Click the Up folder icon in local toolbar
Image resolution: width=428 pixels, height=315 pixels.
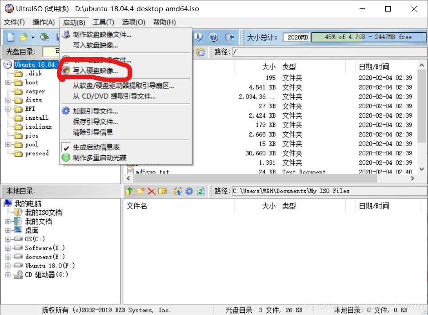pos(129,191)
